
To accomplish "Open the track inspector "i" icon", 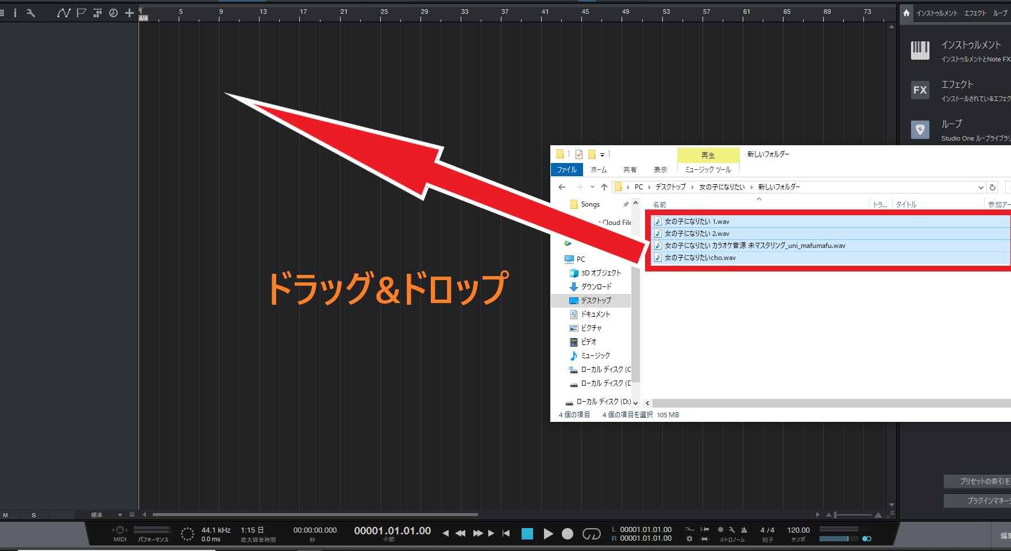I will click(x=15, y=13).
